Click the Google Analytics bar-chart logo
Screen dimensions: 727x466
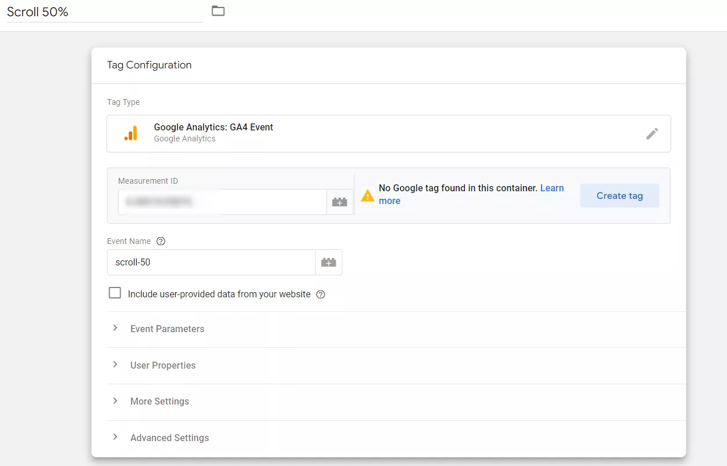pyautogui.click(x=131, y=133)
